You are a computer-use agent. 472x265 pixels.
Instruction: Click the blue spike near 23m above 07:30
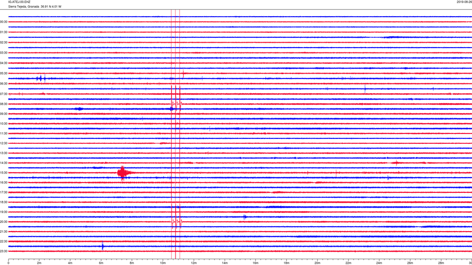click(365, 89)
